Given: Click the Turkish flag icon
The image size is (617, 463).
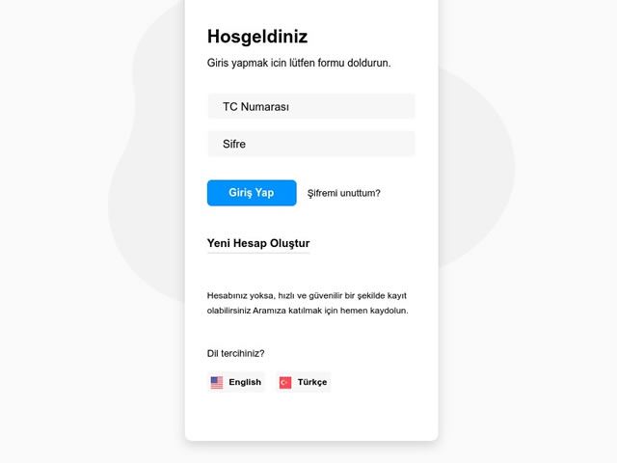Looking at the screenshot, I should coord(285,382).
